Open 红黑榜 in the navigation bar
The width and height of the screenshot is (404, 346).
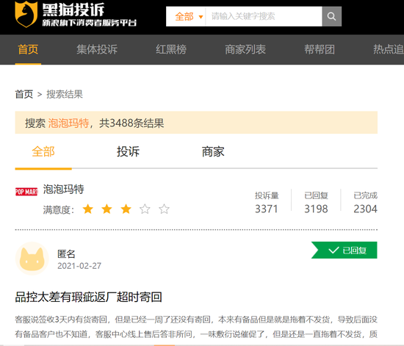tap(171, 49)
